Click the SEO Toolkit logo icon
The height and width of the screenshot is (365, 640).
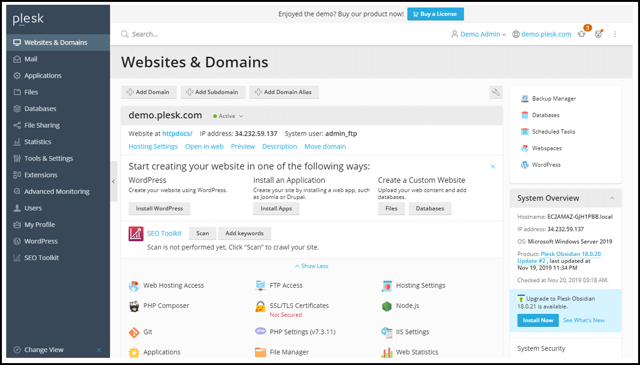pos(136,234)
